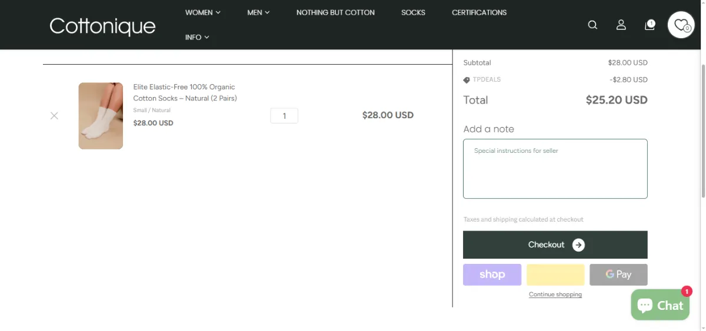Viewport: 706px width, 331px height.
Task: Open the Shopify Chat widget
Action: coord(660,305)
